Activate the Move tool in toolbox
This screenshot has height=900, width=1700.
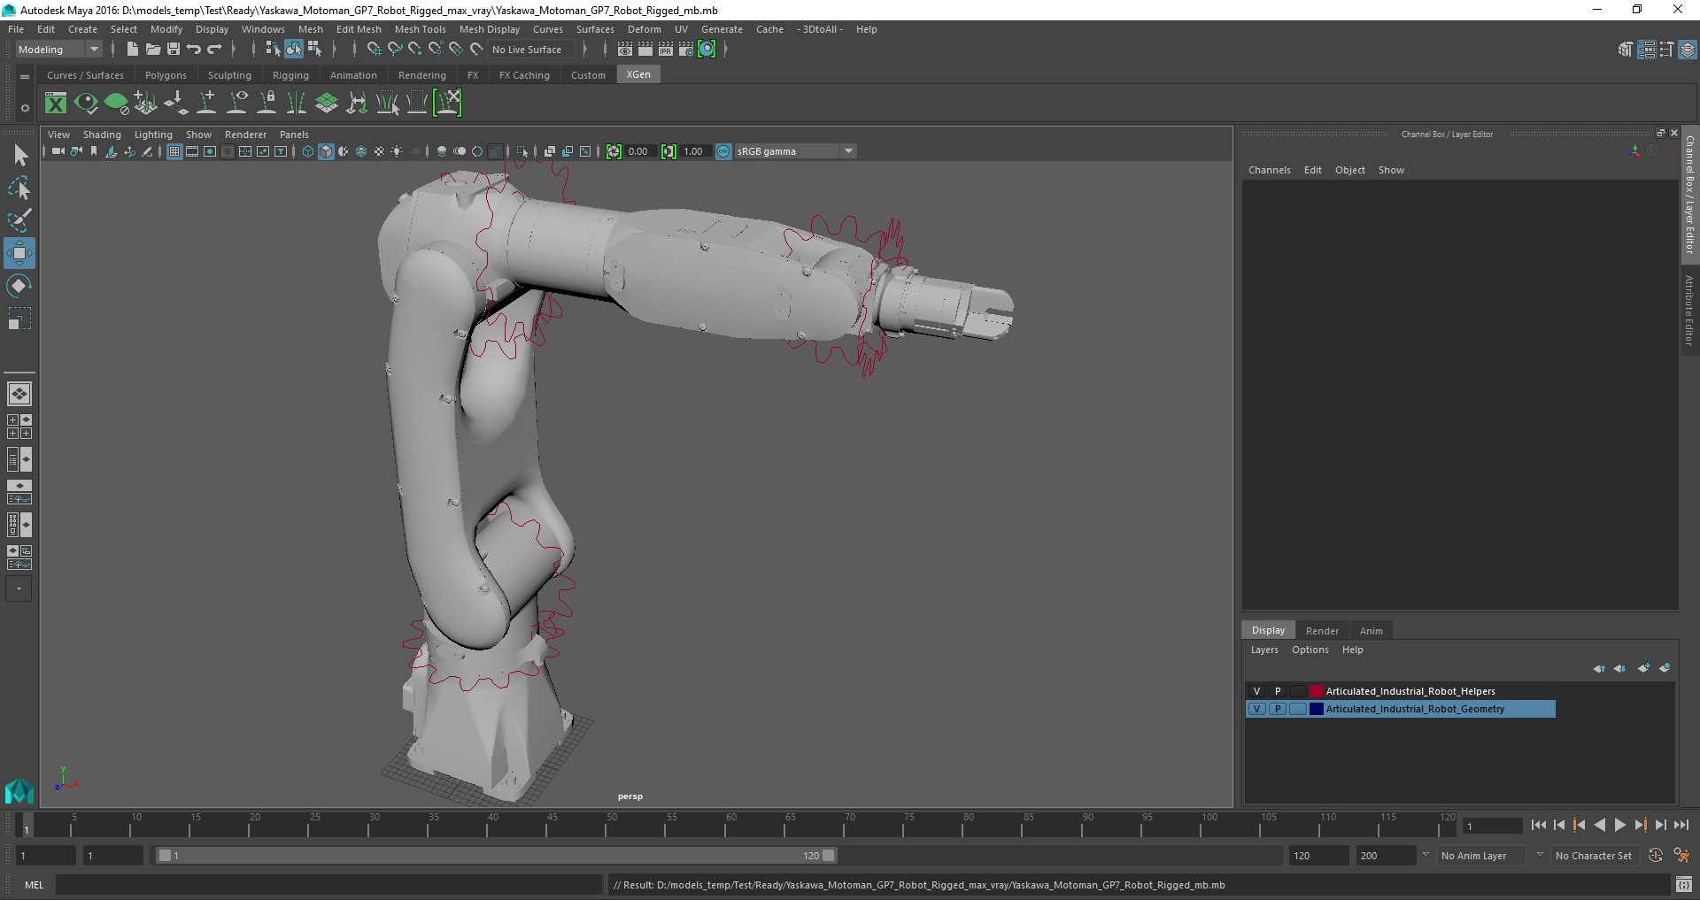click(19, 253)
